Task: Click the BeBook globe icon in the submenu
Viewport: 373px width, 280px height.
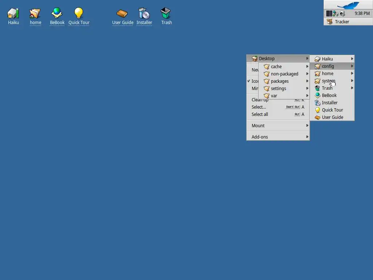Action: click(317, 96)
